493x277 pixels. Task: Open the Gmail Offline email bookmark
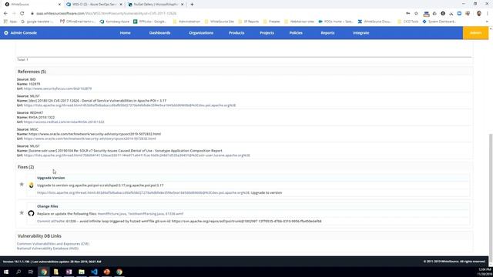[77, 22]
